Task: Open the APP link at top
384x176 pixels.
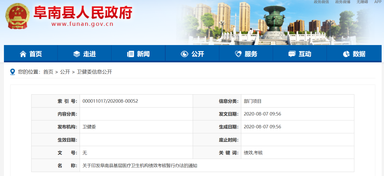Action: [x=378, y=2]
